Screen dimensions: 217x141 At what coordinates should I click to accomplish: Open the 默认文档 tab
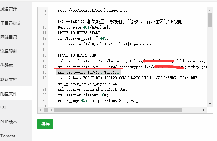coord(8,79)
